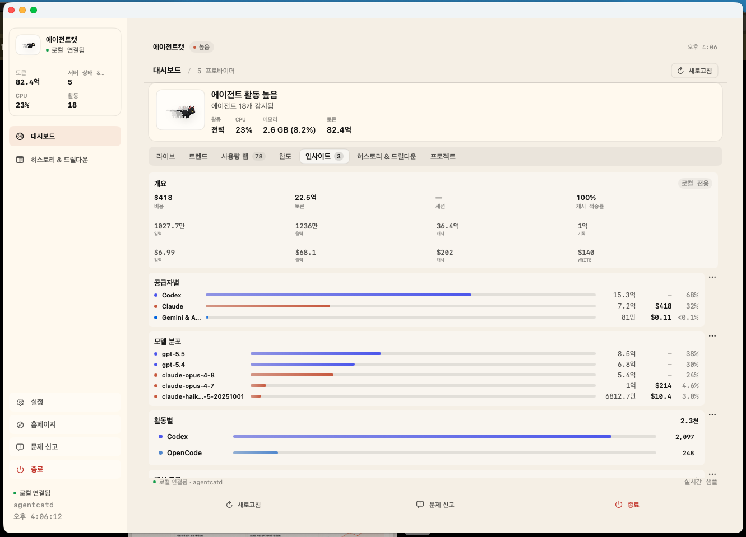Open the 공급자별 more options menu
The height and width of the screenshot is (537, 746).
coord(712,277)
